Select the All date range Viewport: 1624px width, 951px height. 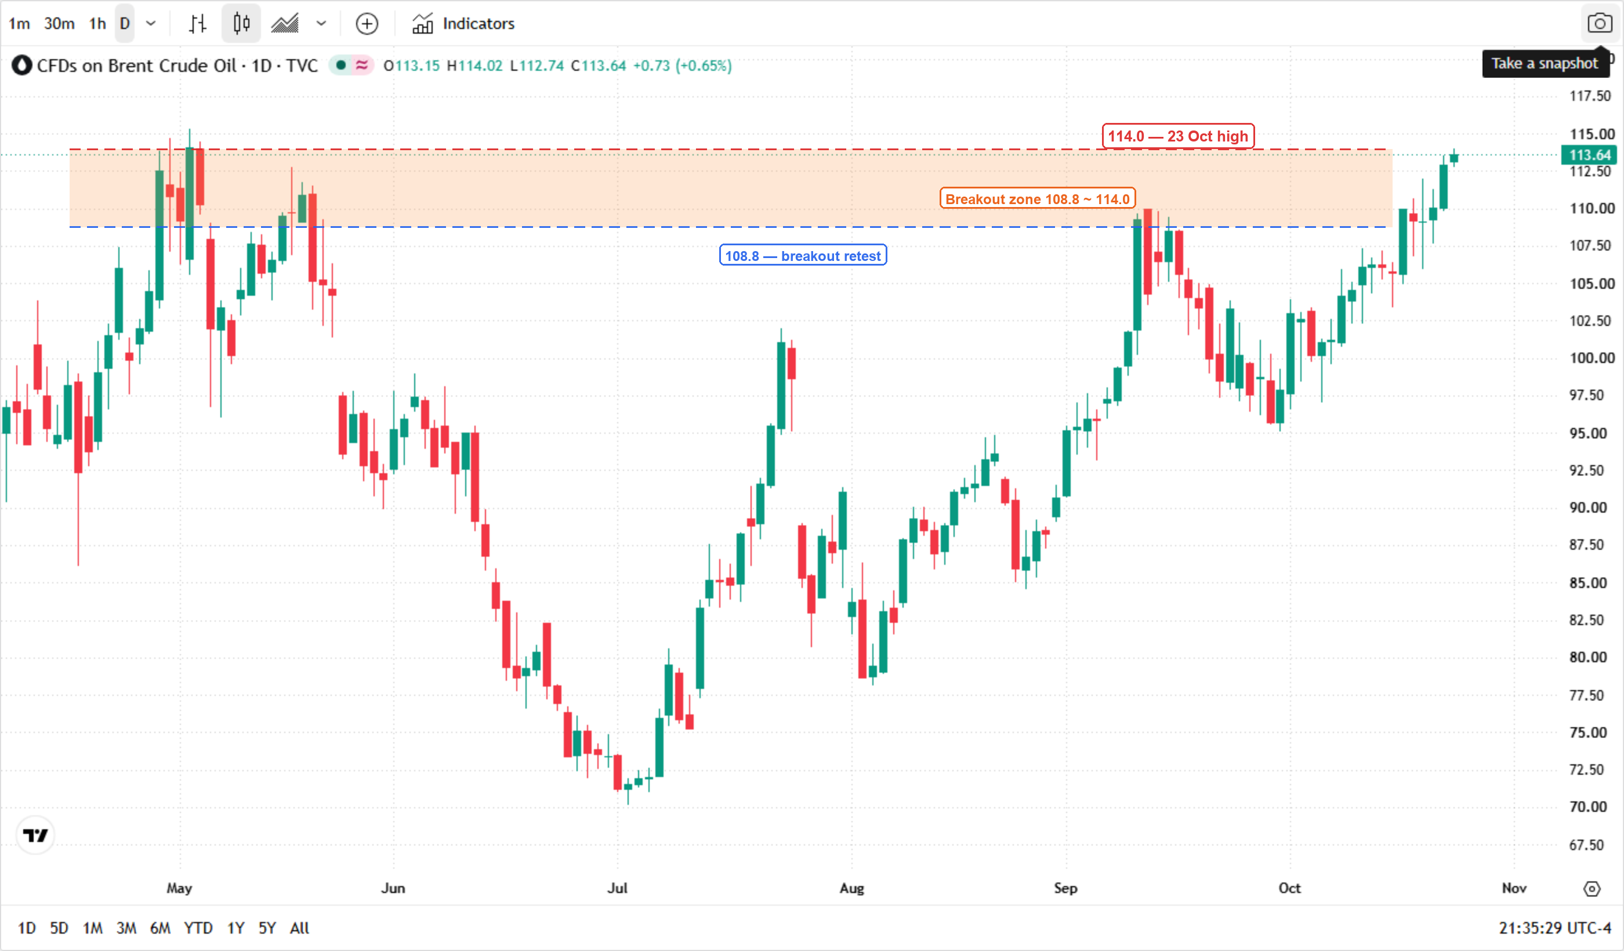coord(300,928)
